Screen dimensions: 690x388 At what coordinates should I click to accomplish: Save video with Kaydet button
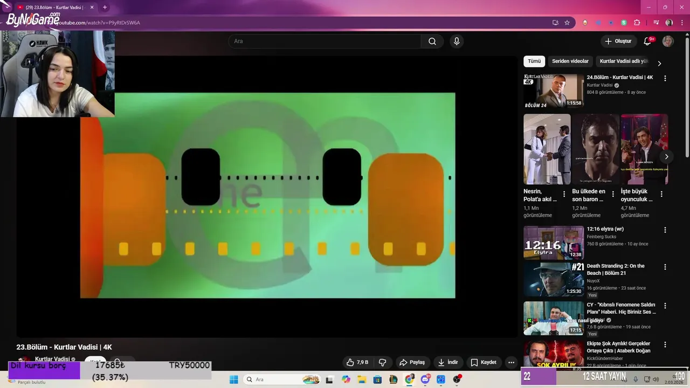pos(484,362)
